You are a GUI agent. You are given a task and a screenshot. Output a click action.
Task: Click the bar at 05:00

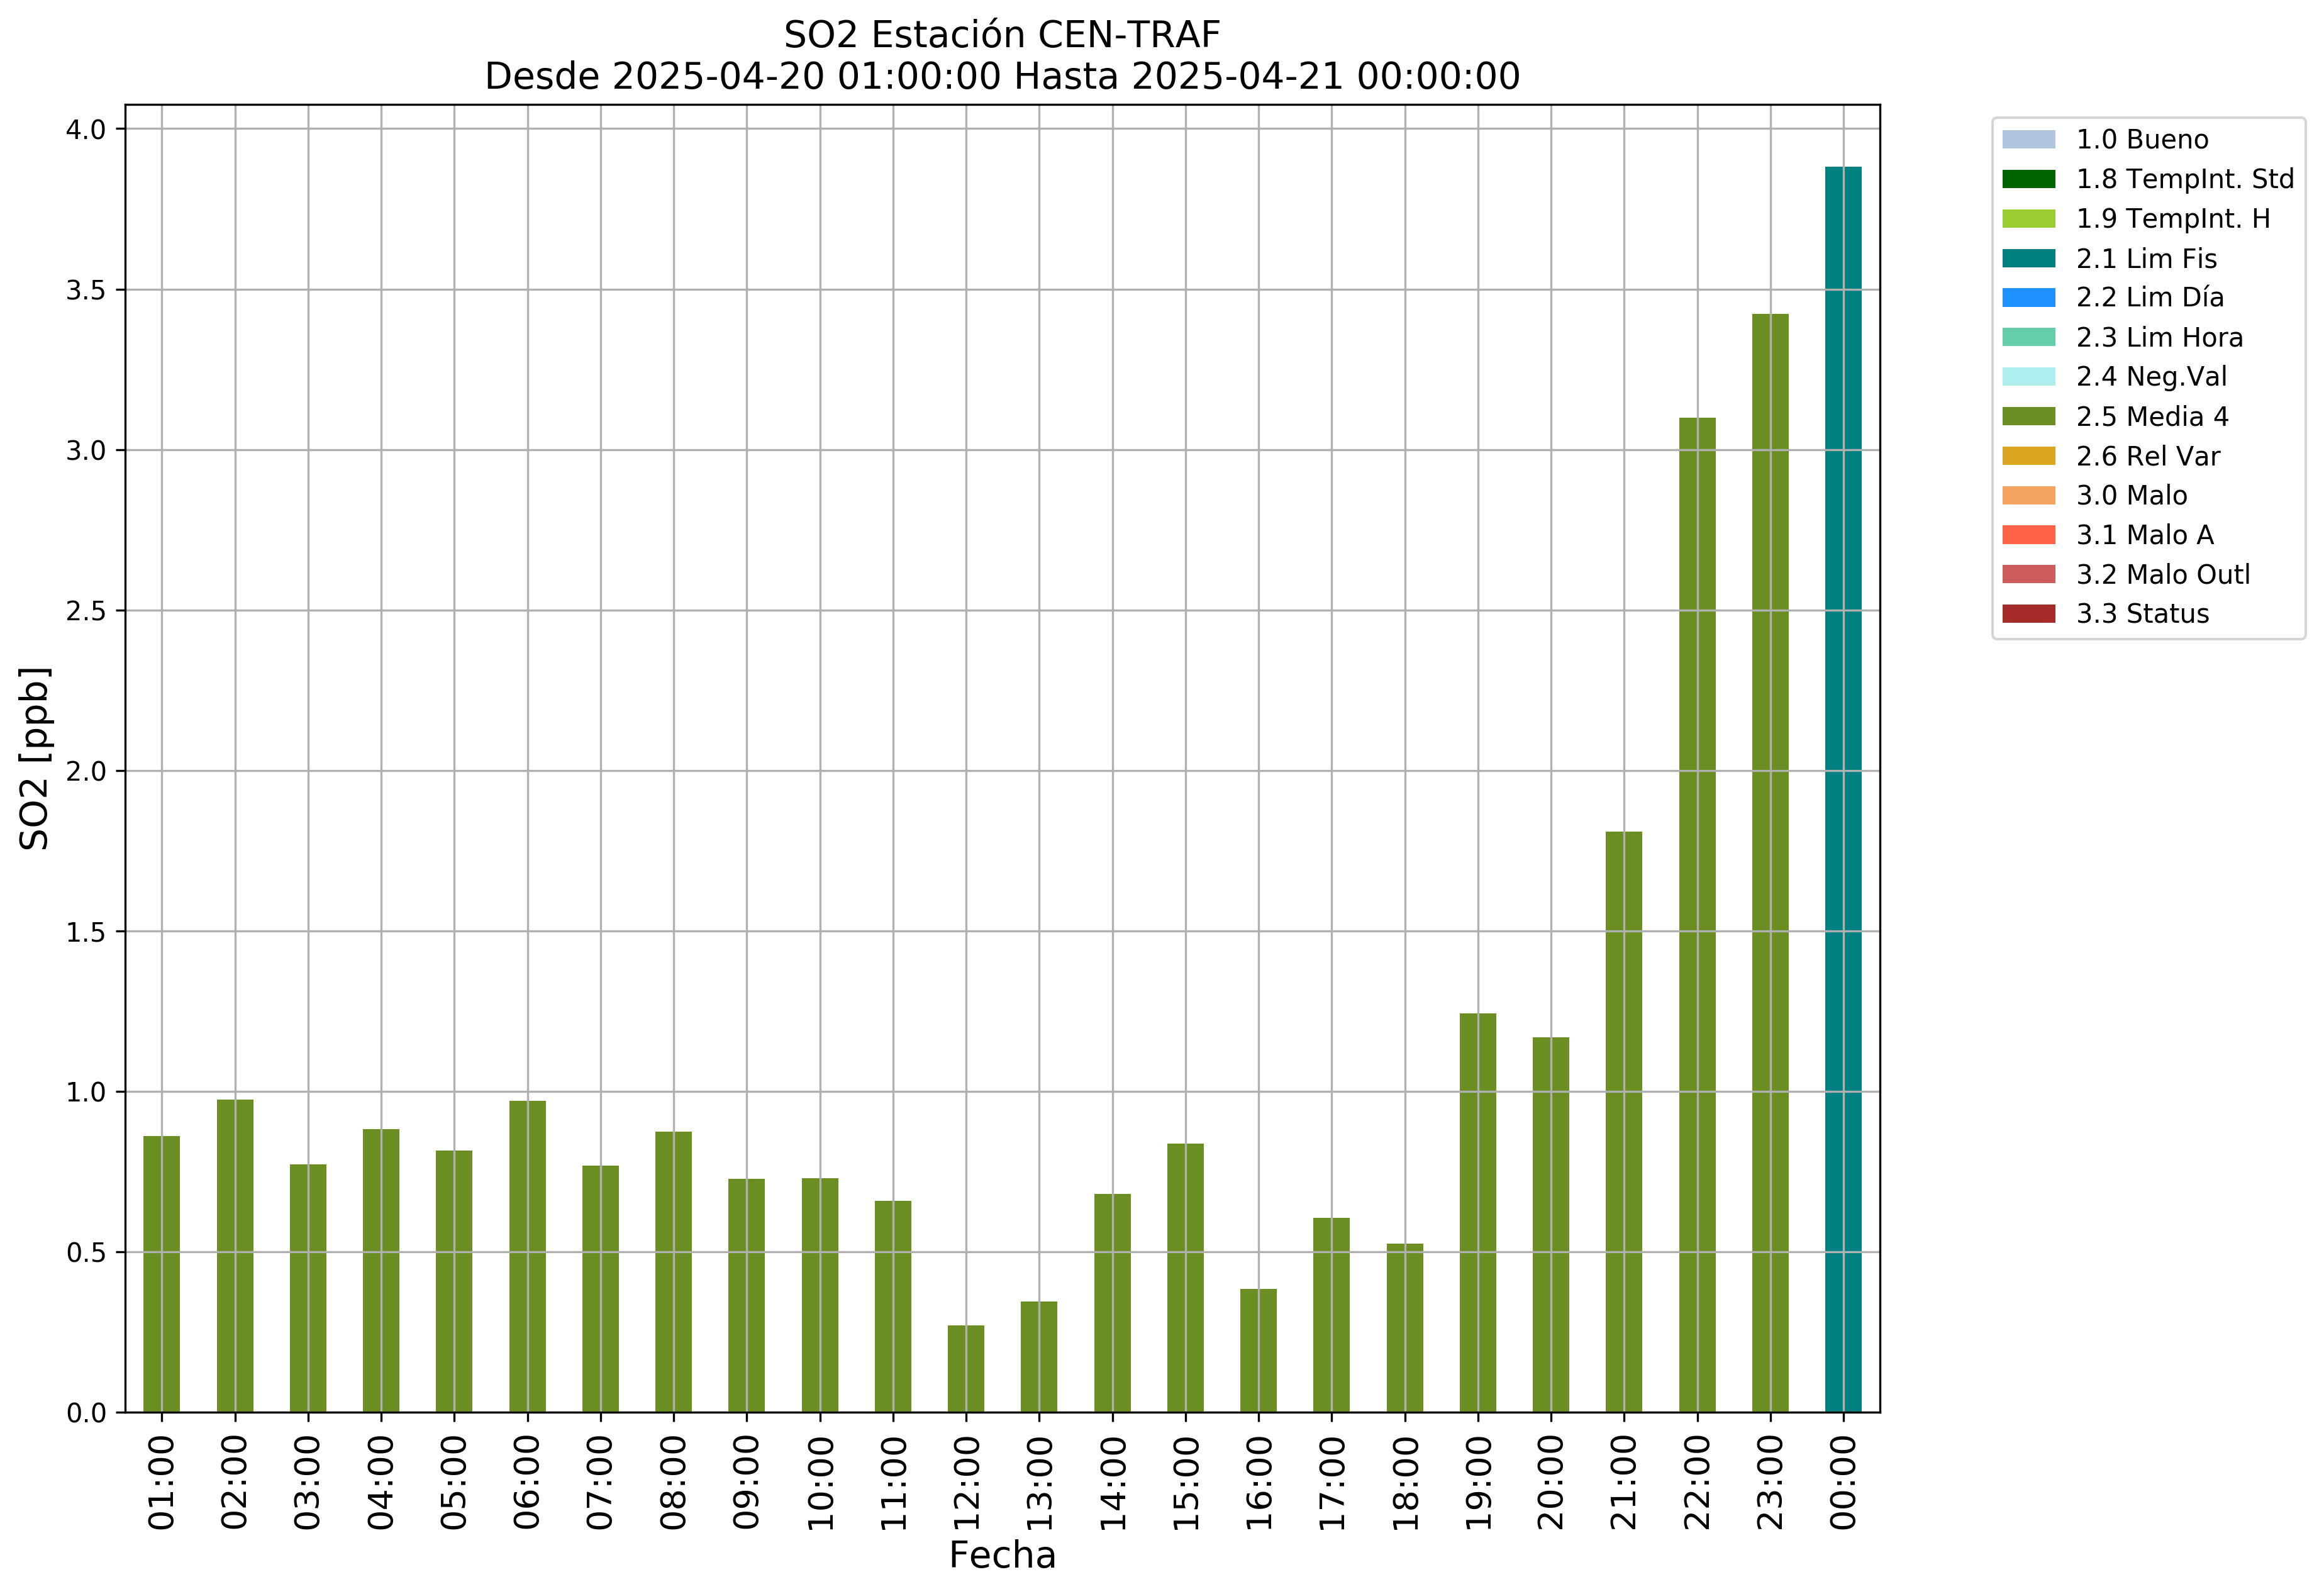coord(454,1282)
